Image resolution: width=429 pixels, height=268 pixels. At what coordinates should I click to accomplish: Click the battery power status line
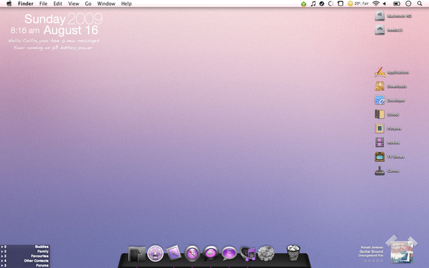tap(53, 48)
